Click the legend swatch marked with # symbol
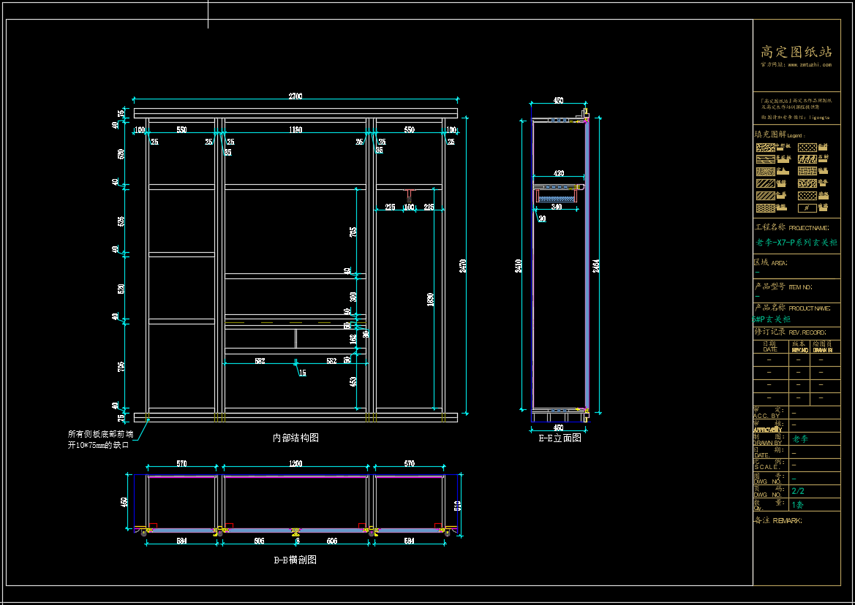The width and height of the screenshot is (855, 605). pos(807,208)
